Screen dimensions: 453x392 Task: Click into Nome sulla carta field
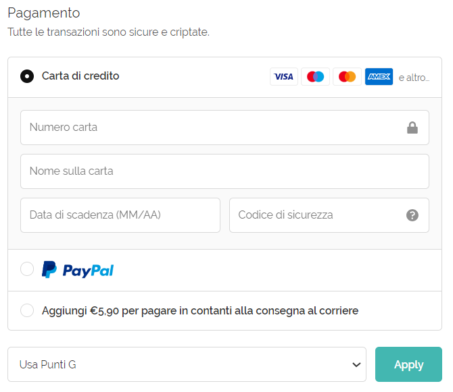224,171
